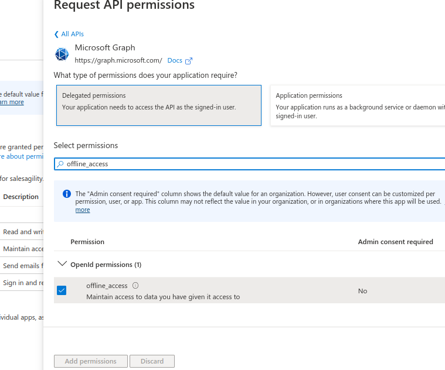Open the 'more' link in info banner
The height and width of the screenshot is (370, 445).
tap(83, 210)
